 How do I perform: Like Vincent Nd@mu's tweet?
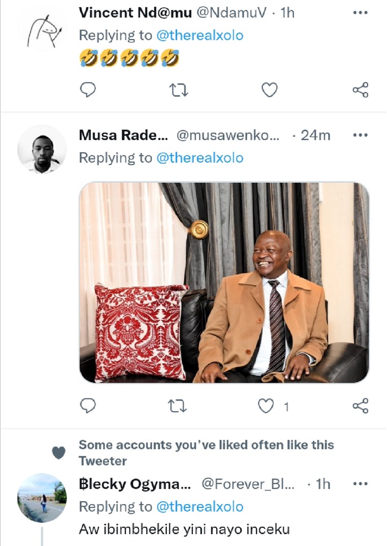tap(269, 90)
